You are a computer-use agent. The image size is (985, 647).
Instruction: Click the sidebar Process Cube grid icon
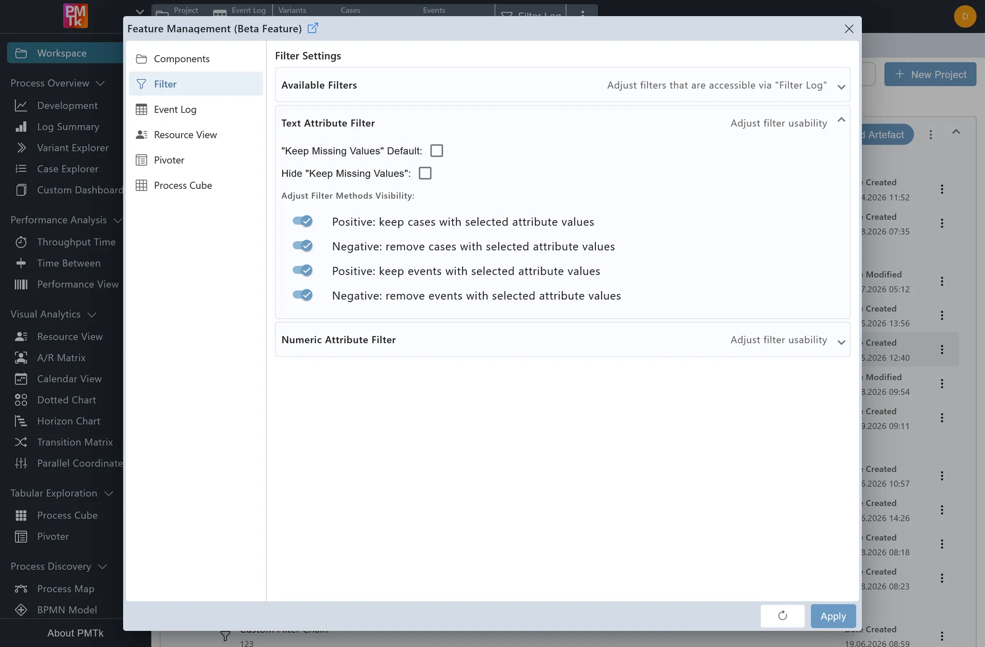(21, 515)
